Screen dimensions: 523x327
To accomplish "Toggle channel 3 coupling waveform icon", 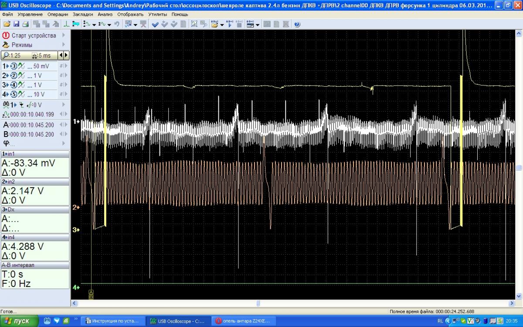I will (x=21, y=85).
